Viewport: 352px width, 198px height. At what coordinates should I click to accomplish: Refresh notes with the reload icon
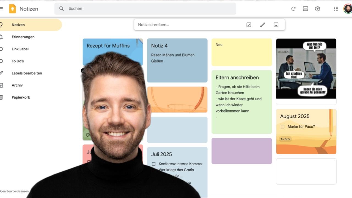point(293,9)
